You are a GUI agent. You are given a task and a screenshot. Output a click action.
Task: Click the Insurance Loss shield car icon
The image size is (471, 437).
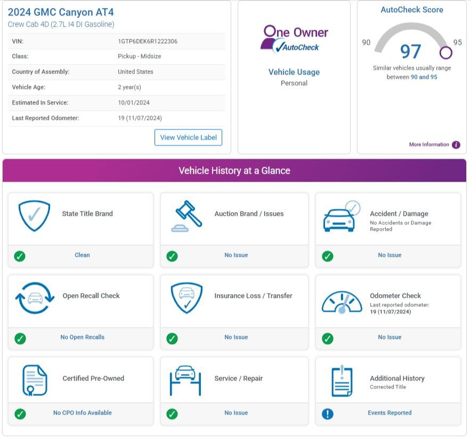pyautogui.click(x=186, y=297)
